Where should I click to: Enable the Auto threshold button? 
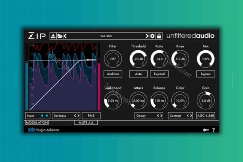138,74
